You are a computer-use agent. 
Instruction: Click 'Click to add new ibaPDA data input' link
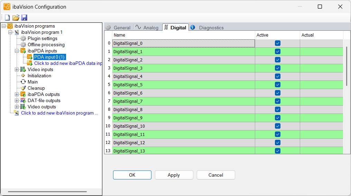(x=68, y=63)
